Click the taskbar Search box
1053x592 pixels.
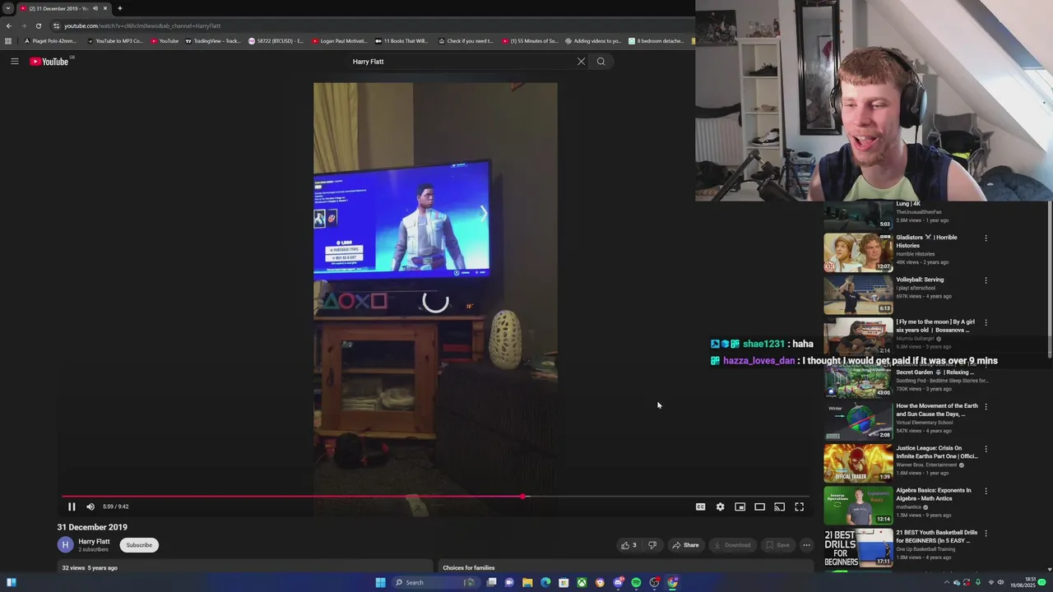[436, 582]
